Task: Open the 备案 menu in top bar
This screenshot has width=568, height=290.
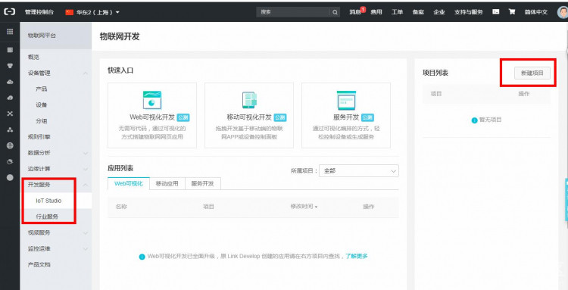Action: [418, 12]
